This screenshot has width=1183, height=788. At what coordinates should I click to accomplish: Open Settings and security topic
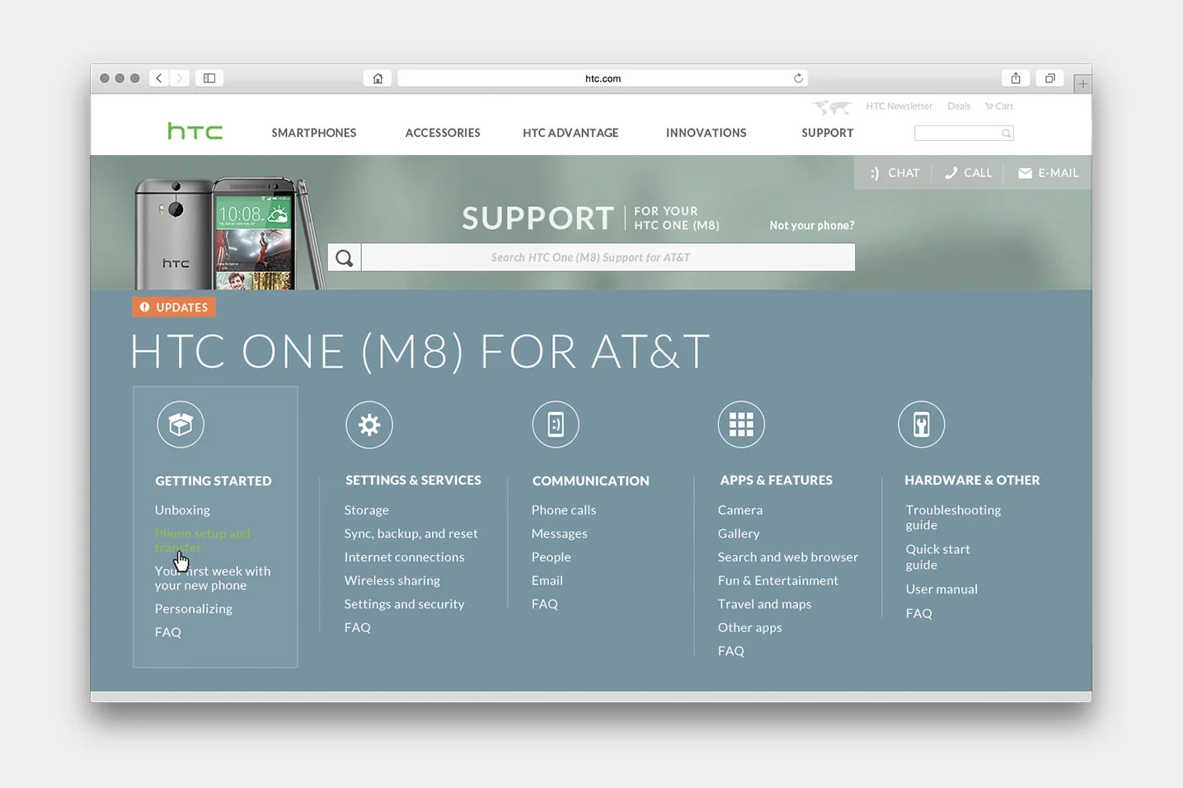404,604
